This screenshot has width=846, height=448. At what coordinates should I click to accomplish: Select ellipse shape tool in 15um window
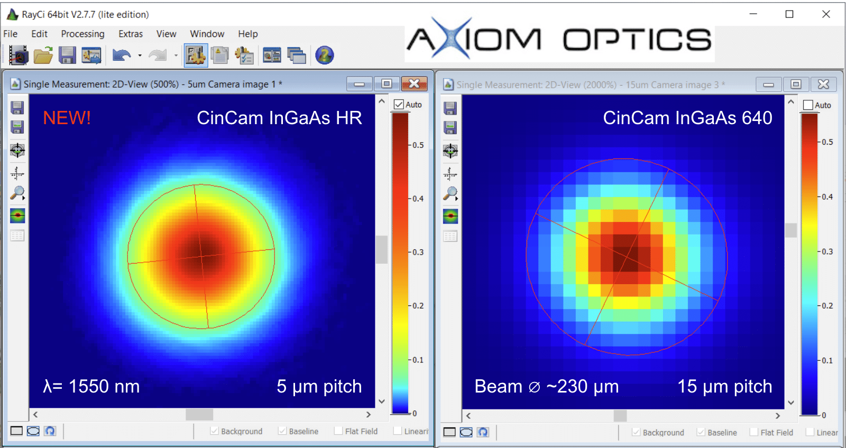tap(466, 432)
